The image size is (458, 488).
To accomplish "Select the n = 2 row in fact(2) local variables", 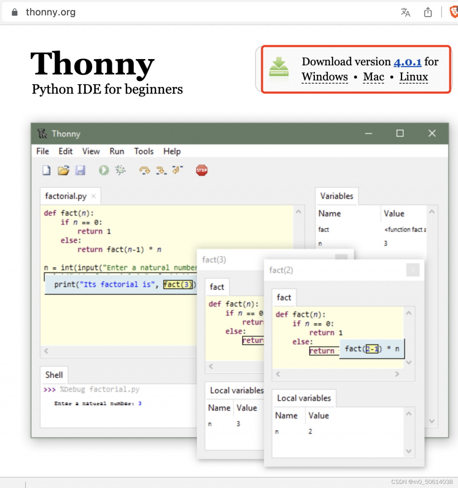I will [x=339, y=432].
